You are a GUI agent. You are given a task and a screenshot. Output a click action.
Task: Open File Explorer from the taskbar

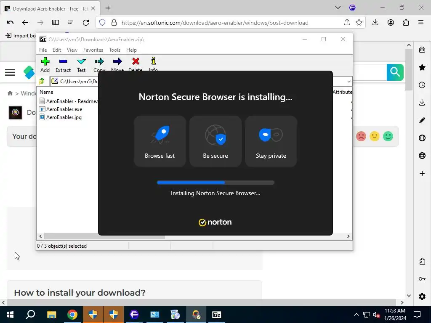(x=51, y=315)
